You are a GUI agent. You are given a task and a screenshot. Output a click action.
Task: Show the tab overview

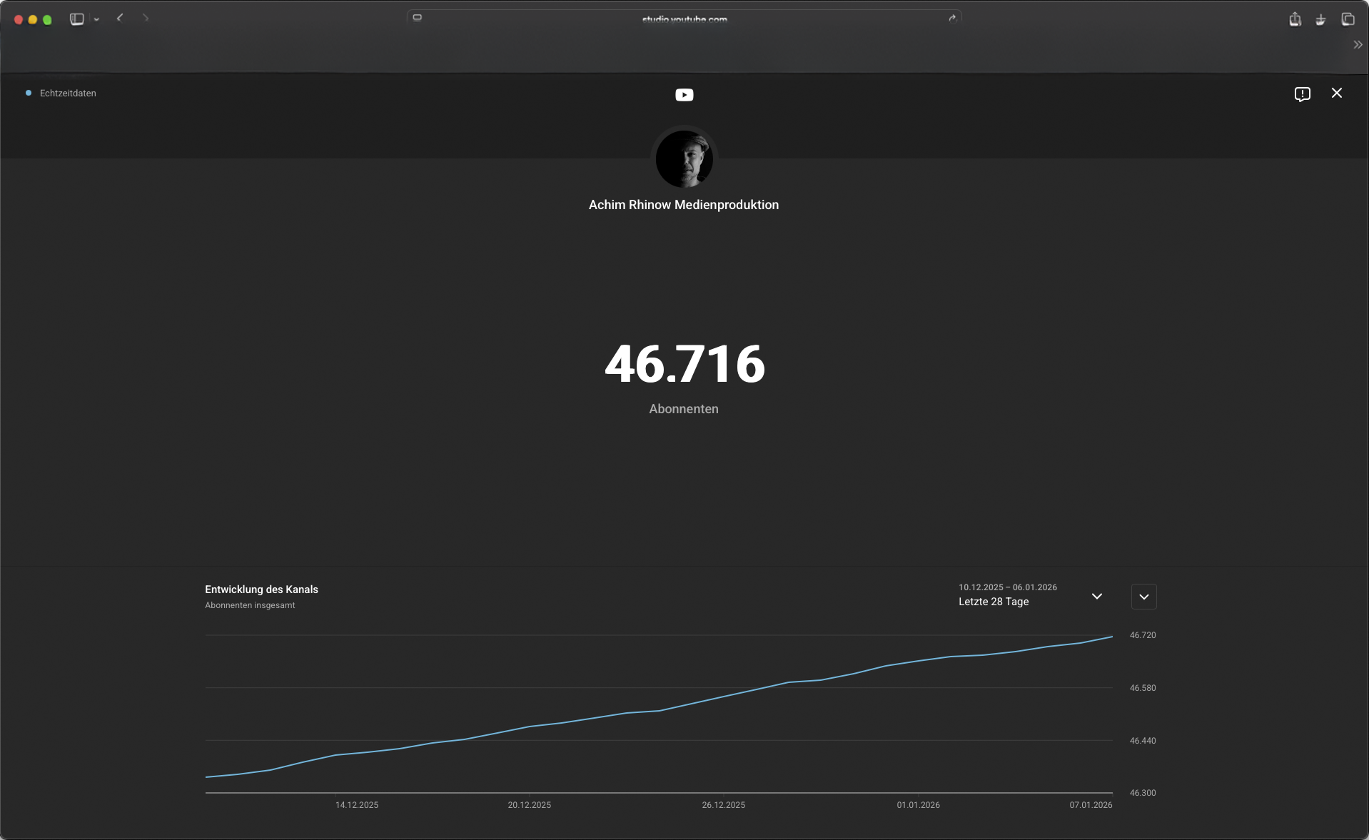click(1348, 19)
